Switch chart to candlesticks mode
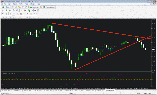 (x=7, y=10)
